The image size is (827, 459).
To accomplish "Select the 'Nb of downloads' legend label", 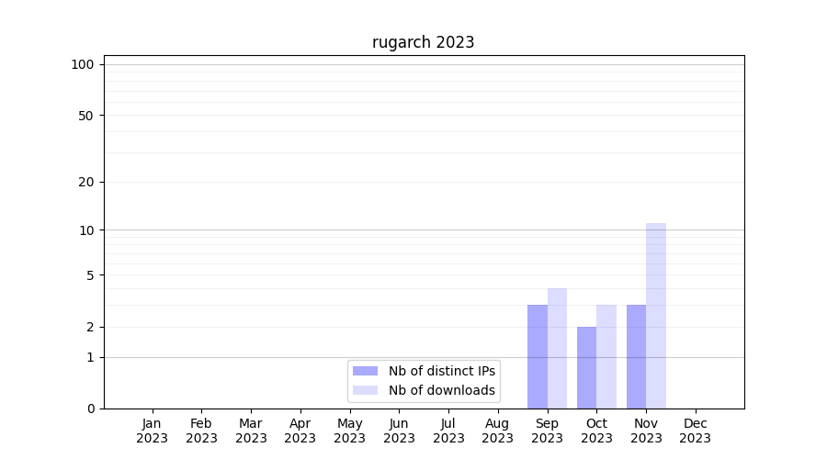I will tap(441, 390).
